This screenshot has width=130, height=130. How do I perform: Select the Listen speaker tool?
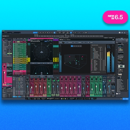[x=47, y=32]
